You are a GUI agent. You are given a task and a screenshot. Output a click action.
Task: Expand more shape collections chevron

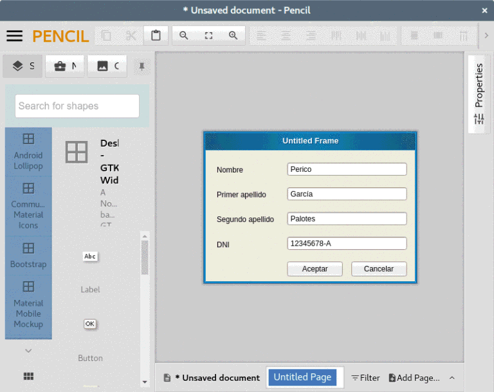click(x=28, y=351)
